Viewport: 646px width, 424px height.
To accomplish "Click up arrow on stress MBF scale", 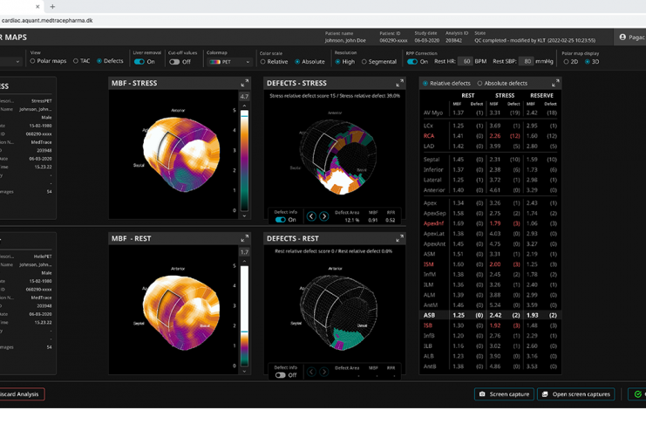I will tap(244, 106).
